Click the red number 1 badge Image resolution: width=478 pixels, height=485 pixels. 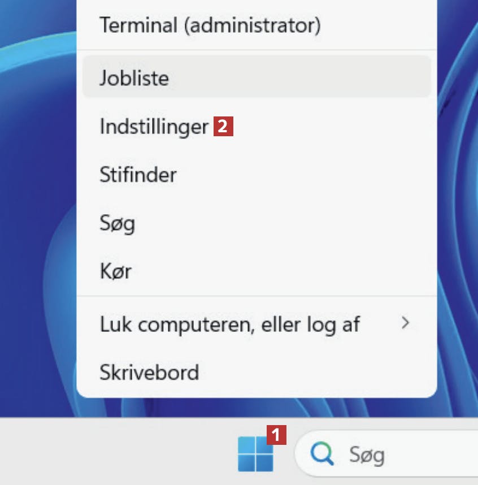[276, 435]
